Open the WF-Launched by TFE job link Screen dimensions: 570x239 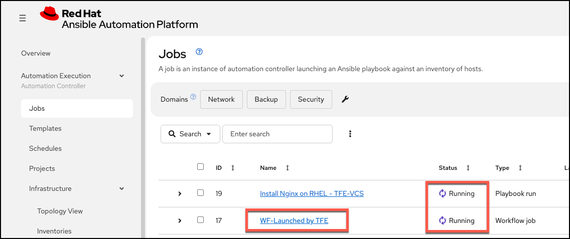(x=294, y=220)
